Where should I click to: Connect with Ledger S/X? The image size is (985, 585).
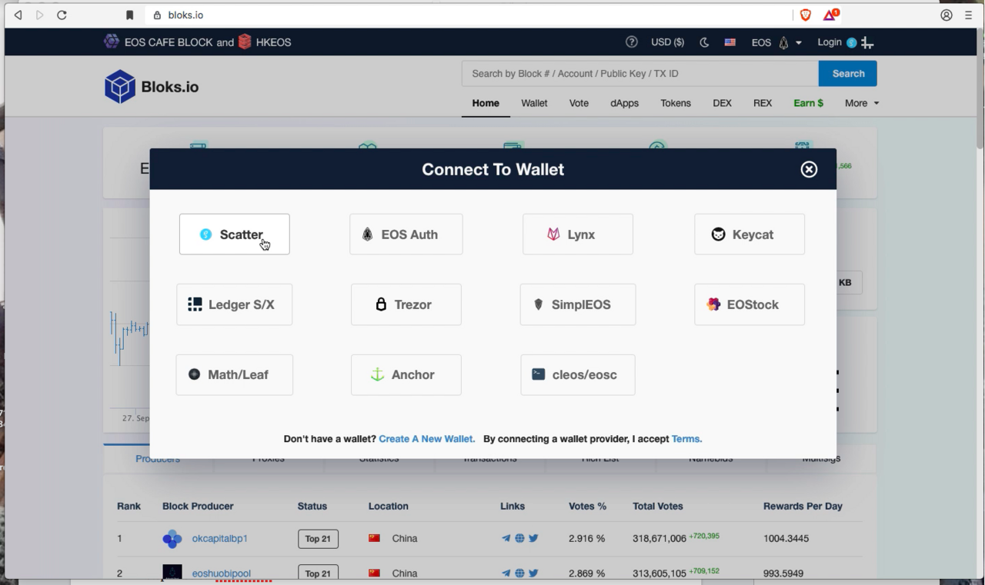tap(235, 304)
